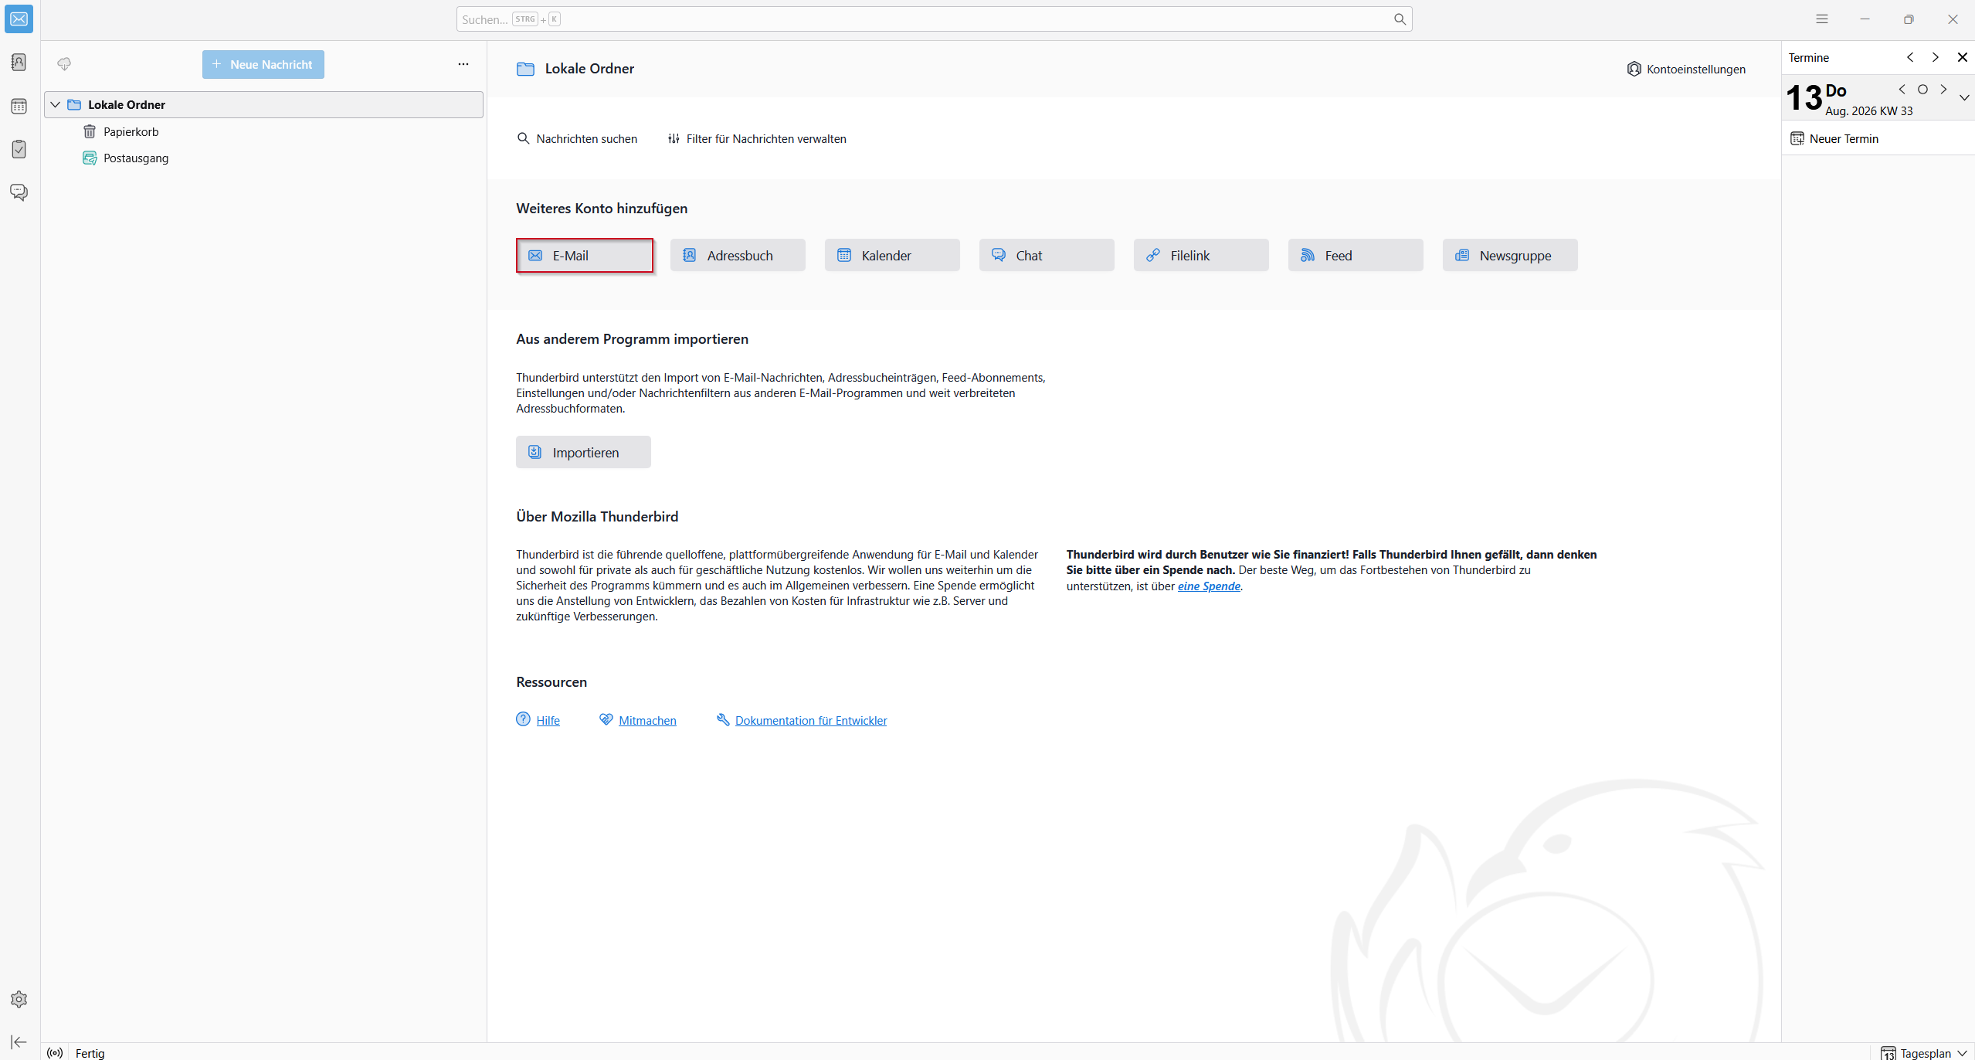Add a Feed account

(1356, 256)
